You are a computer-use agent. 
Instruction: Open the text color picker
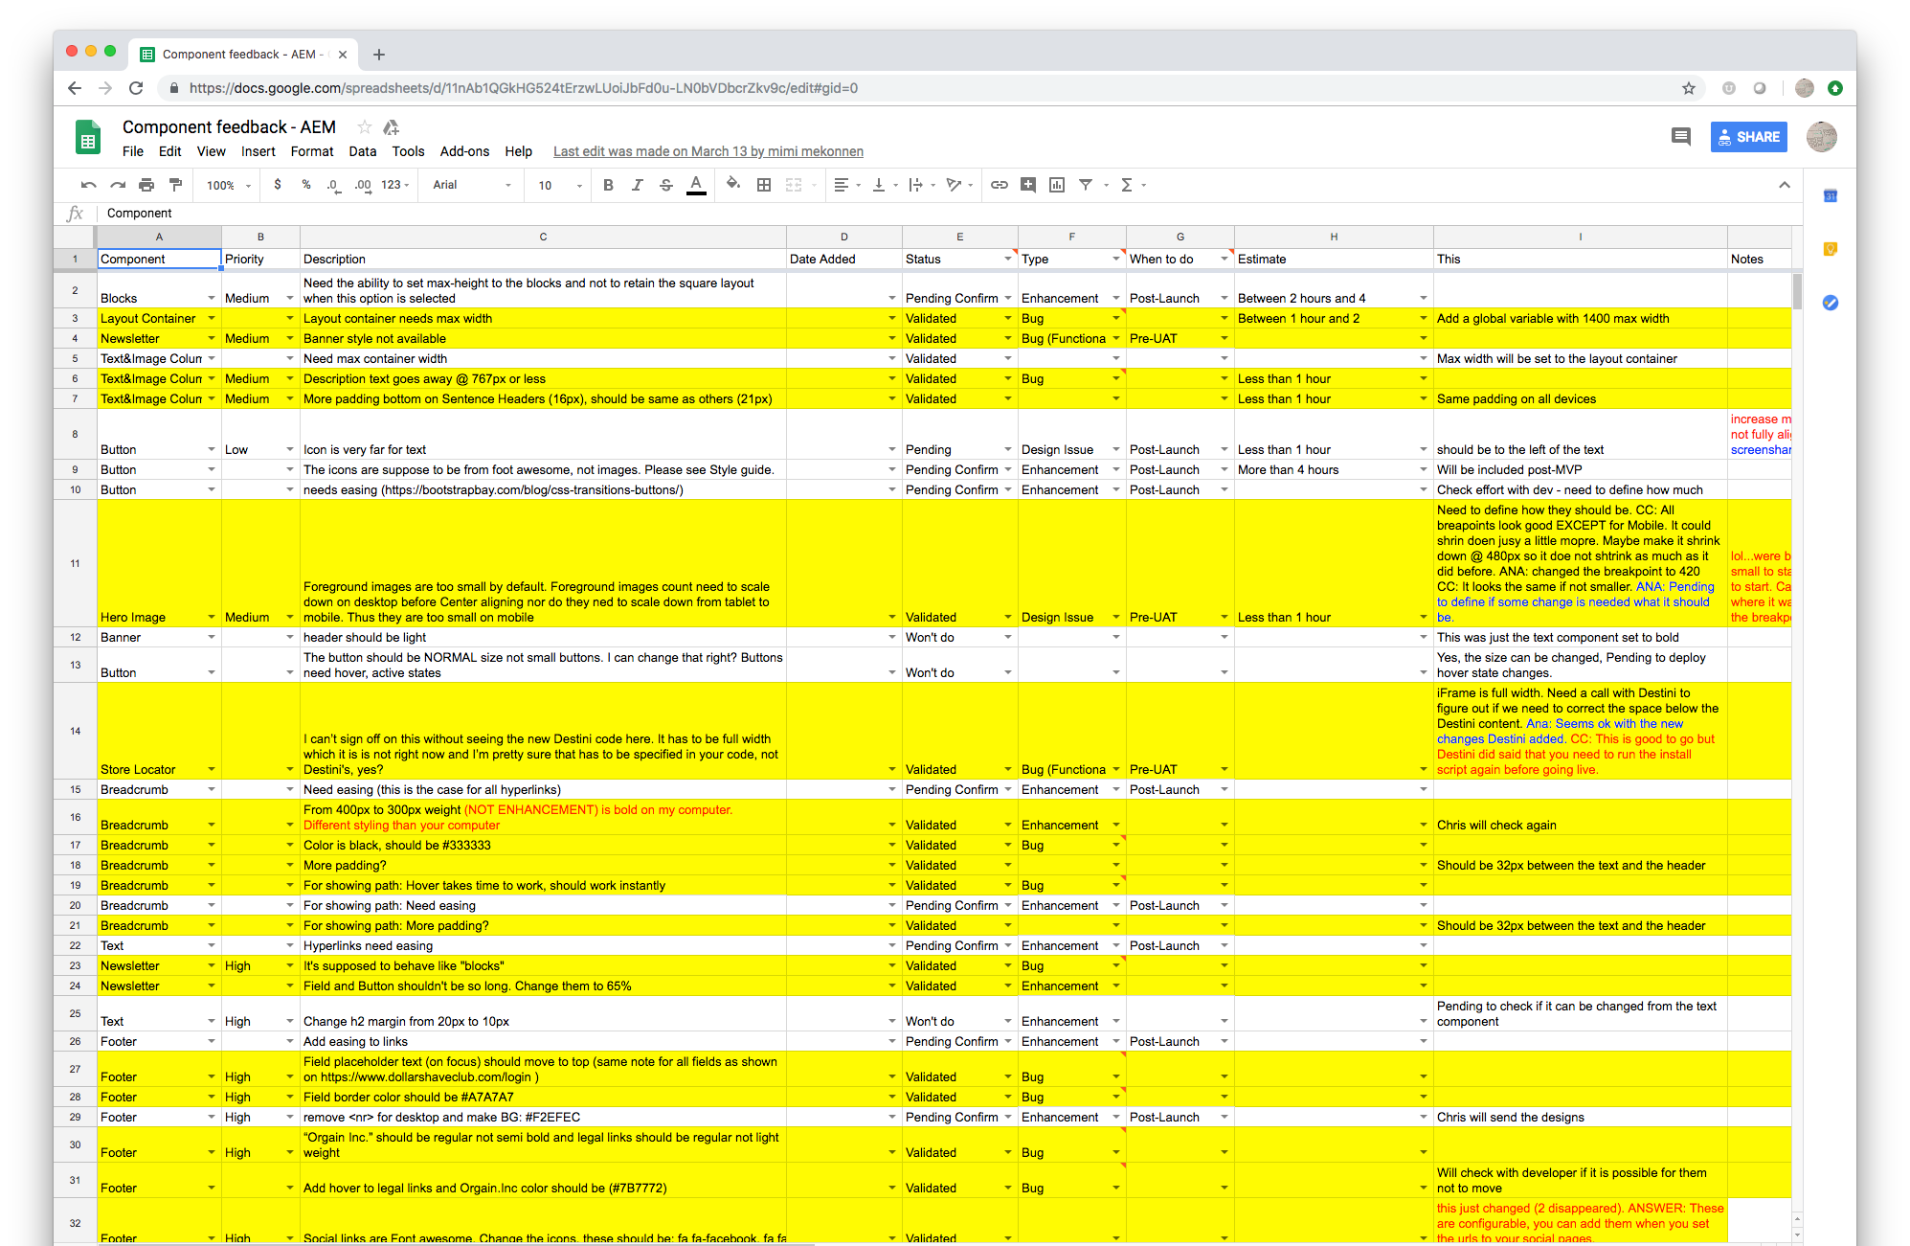(696, 185)
